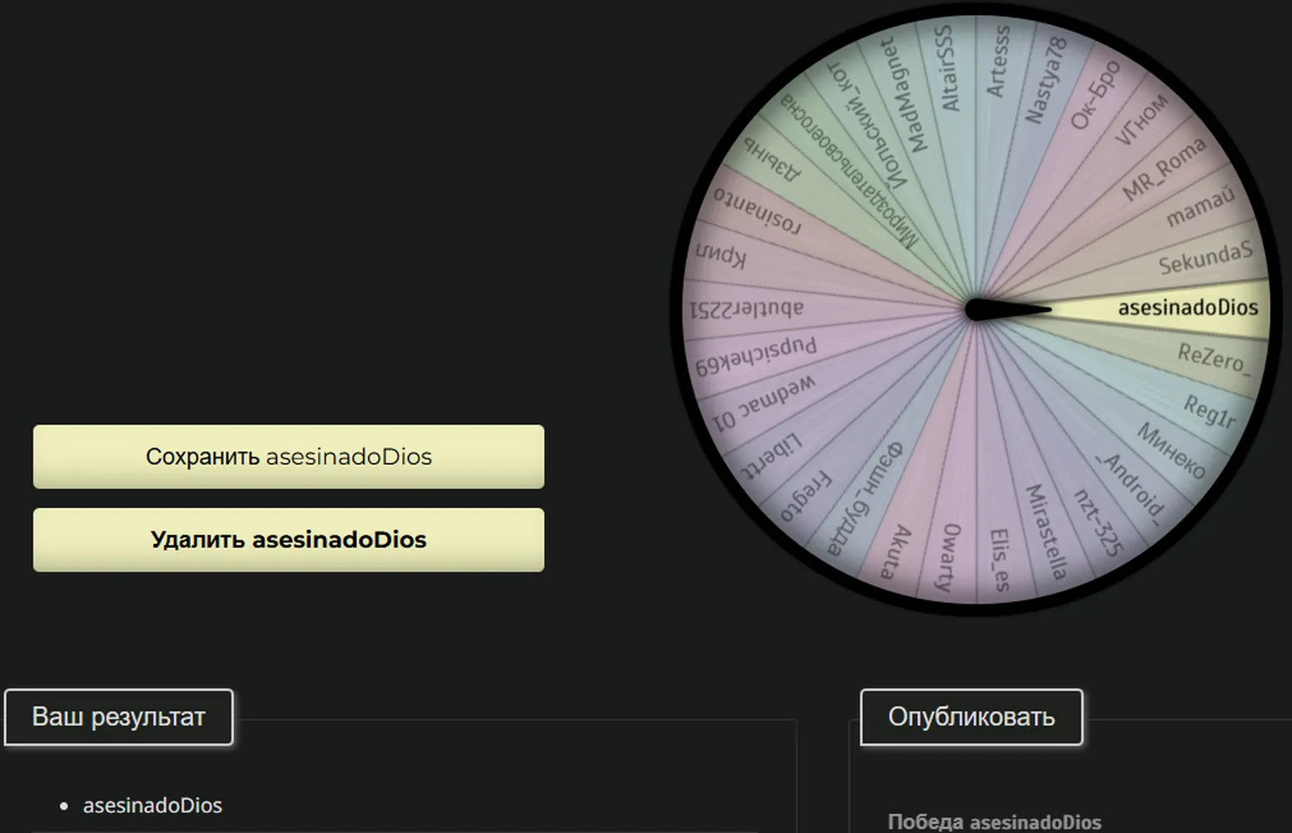Click the Owarty wheel segment
This screenshot has width=1292, height=833.
pos(949,558)
